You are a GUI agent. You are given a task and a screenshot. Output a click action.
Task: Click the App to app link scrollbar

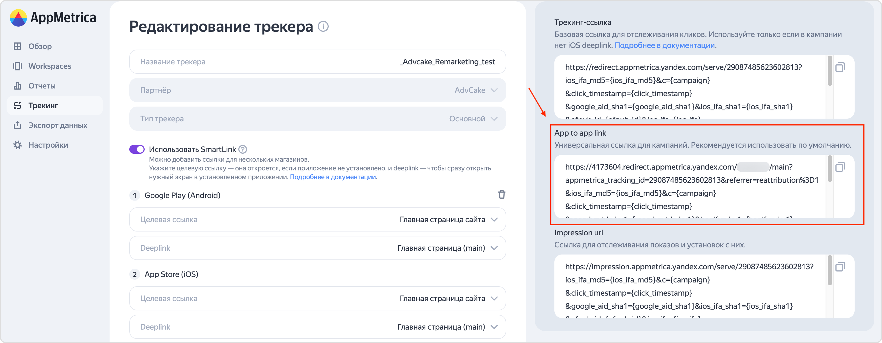830,169
